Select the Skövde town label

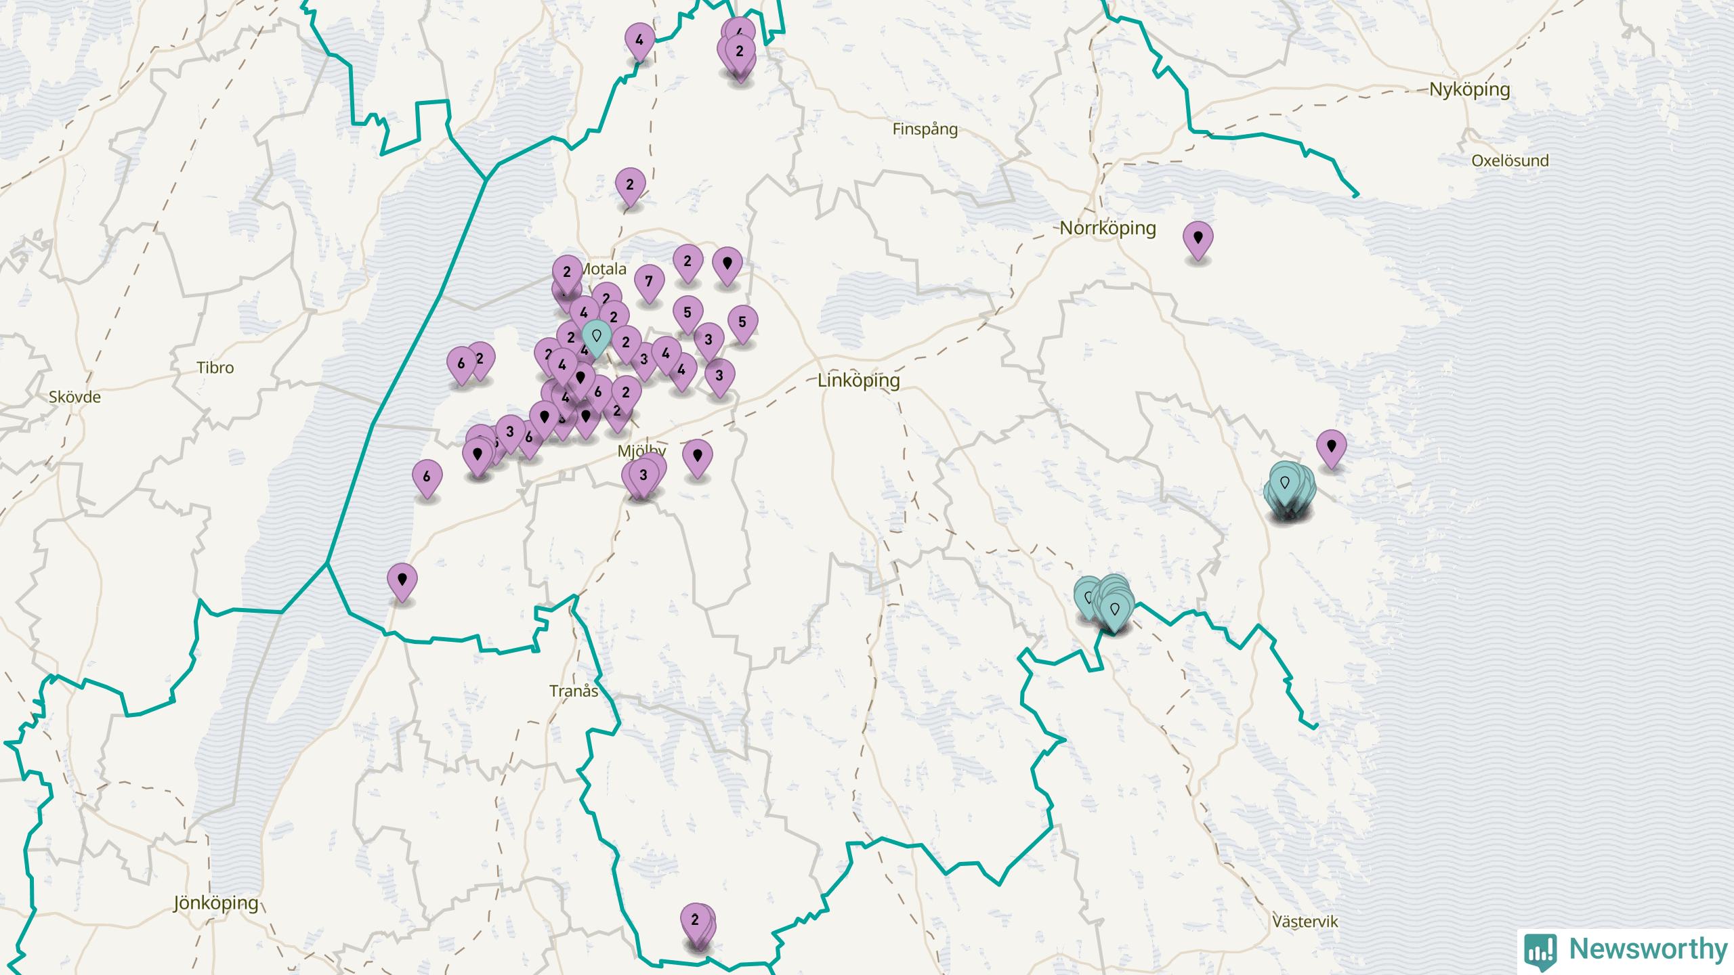tap(75, 397)
